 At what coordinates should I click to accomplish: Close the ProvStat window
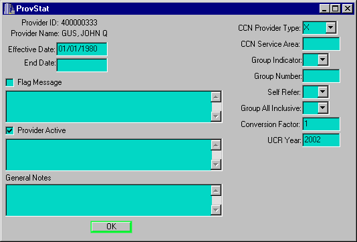pos(348,9)
